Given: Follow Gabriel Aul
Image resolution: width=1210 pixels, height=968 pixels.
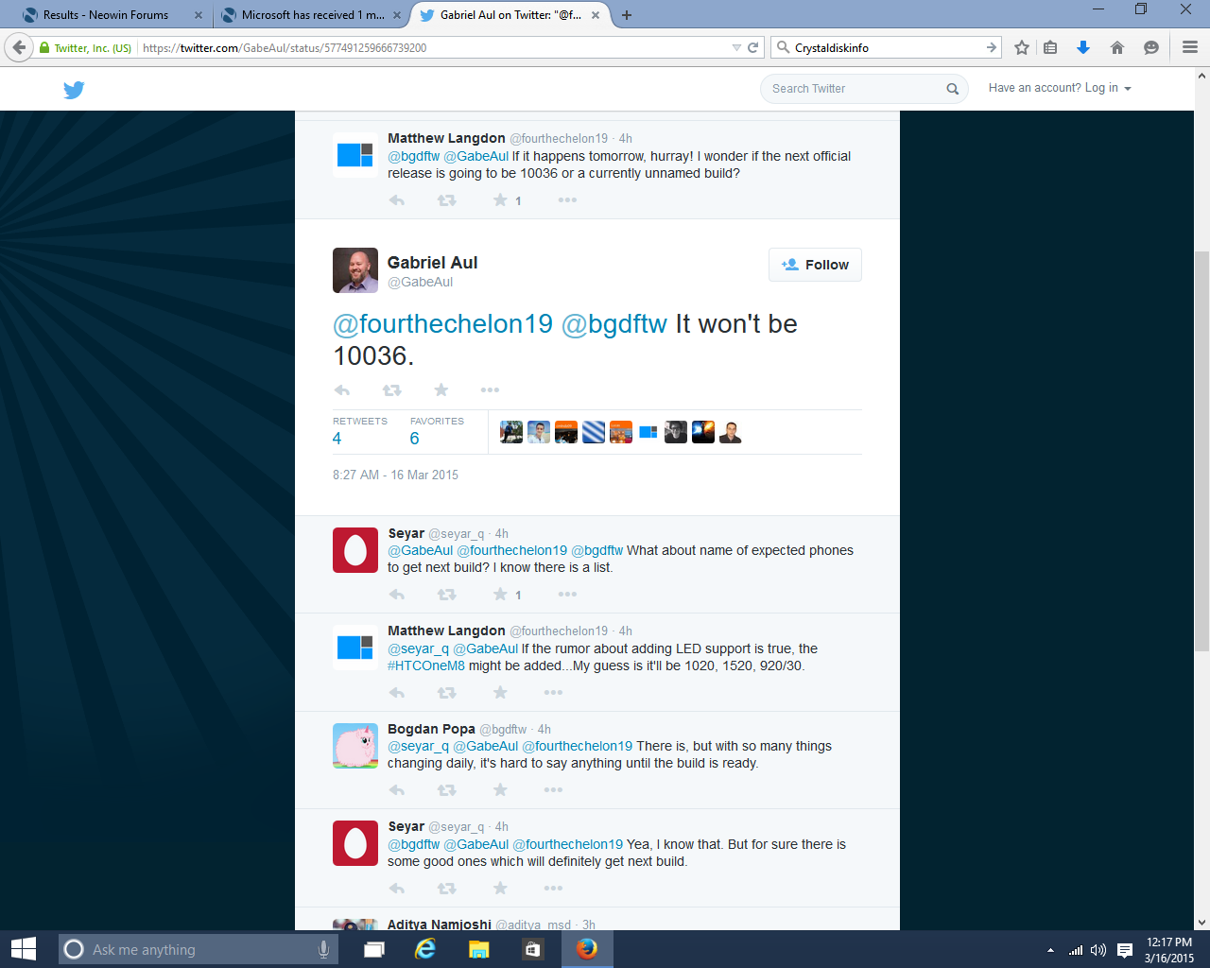Looking at the screenshot, I should [x=815, y=265].
